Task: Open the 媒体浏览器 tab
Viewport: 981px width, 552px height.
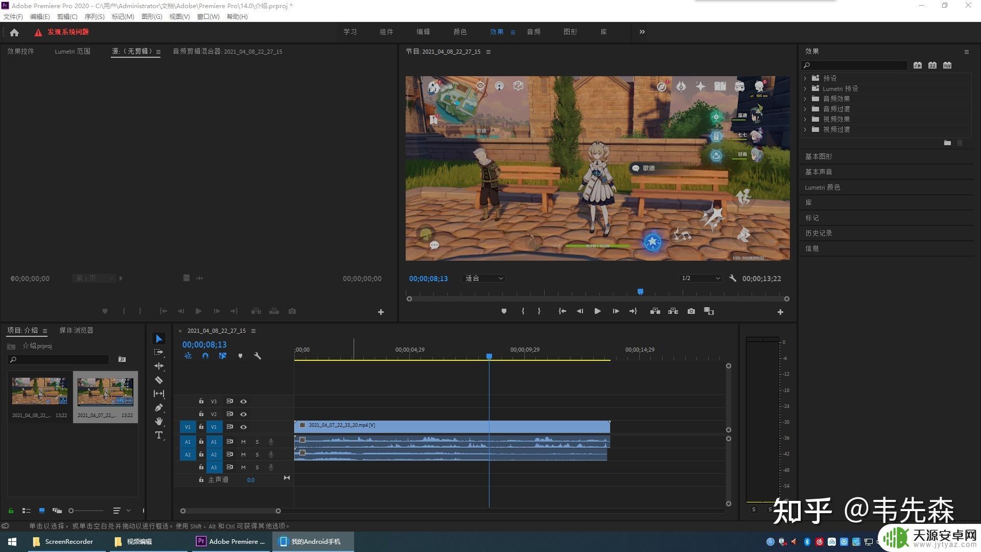Action: pyautogui.click(x=76, y=330)
